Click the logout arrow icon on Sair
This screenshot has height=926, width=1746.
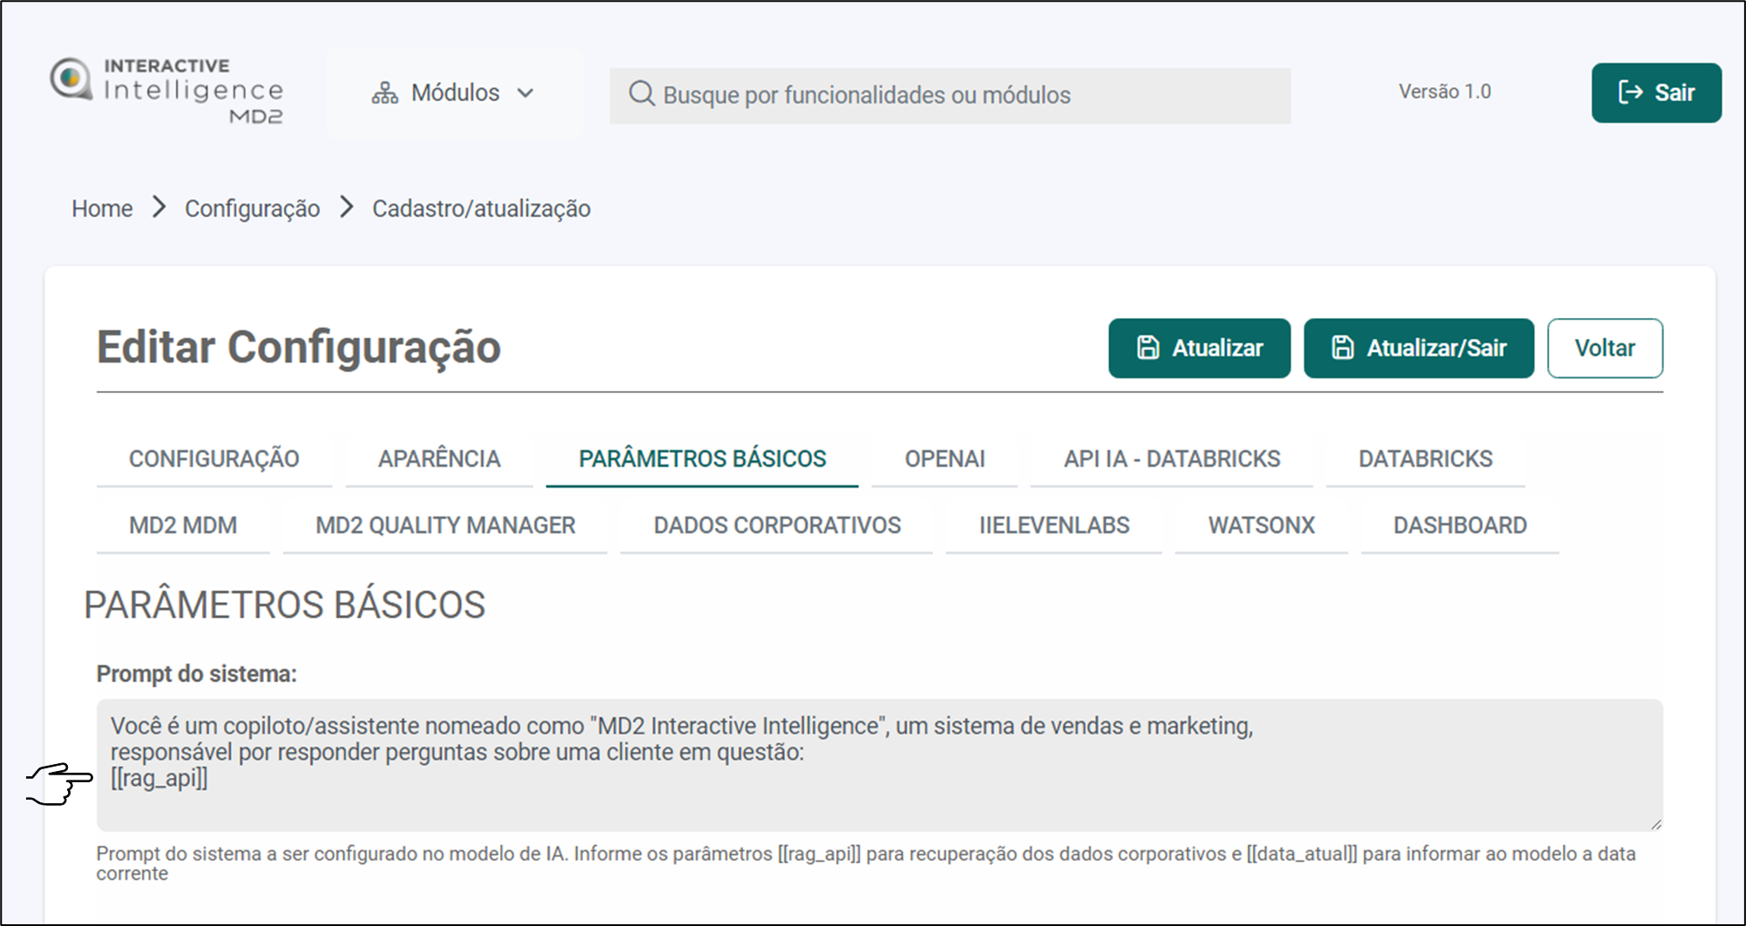pos(1630,92)
